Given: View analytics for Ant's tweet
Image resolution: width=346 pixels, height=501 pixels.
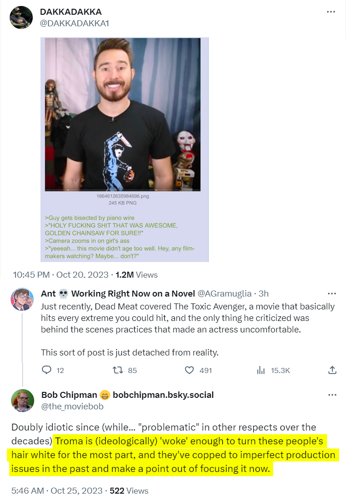Looking at the screenshot, I should coord(261,370).
